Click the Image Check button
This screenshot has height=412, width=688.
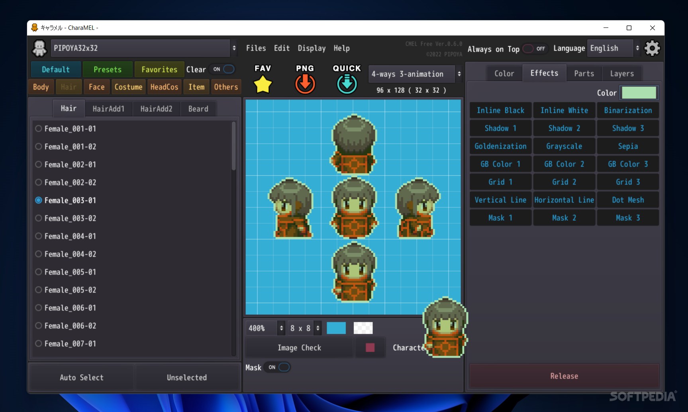(x=299, y=348)
